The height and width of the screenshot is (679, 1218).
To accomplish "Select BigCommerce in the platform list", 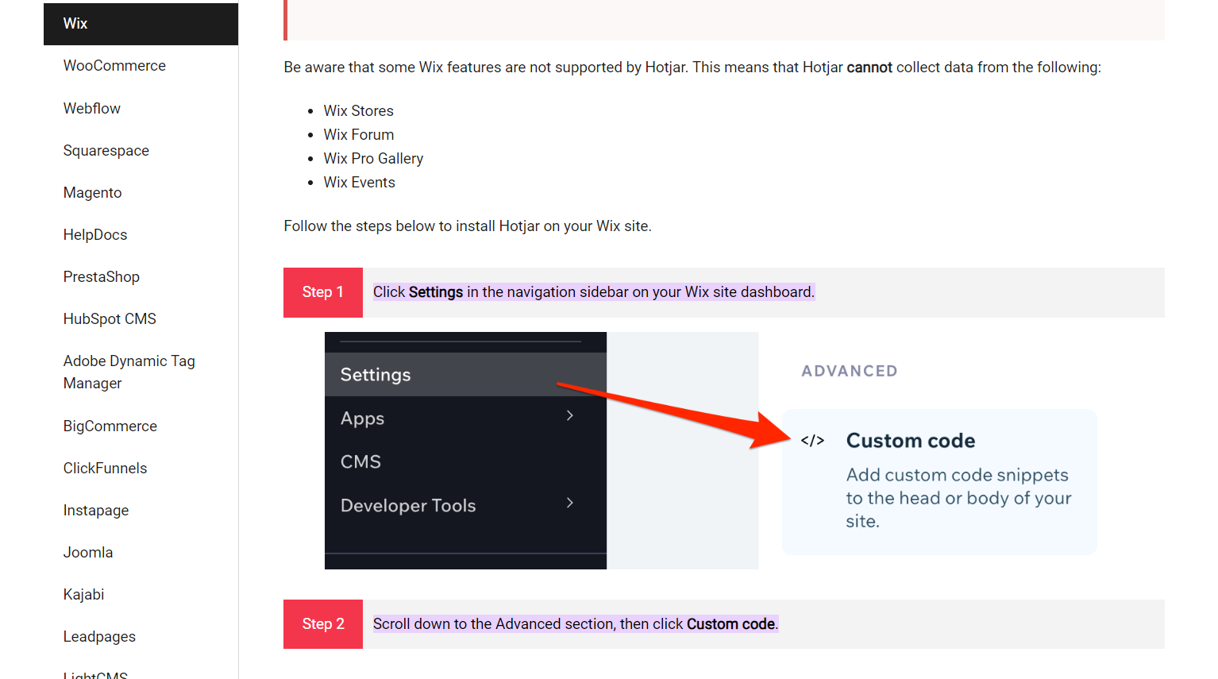I will 110,426.
